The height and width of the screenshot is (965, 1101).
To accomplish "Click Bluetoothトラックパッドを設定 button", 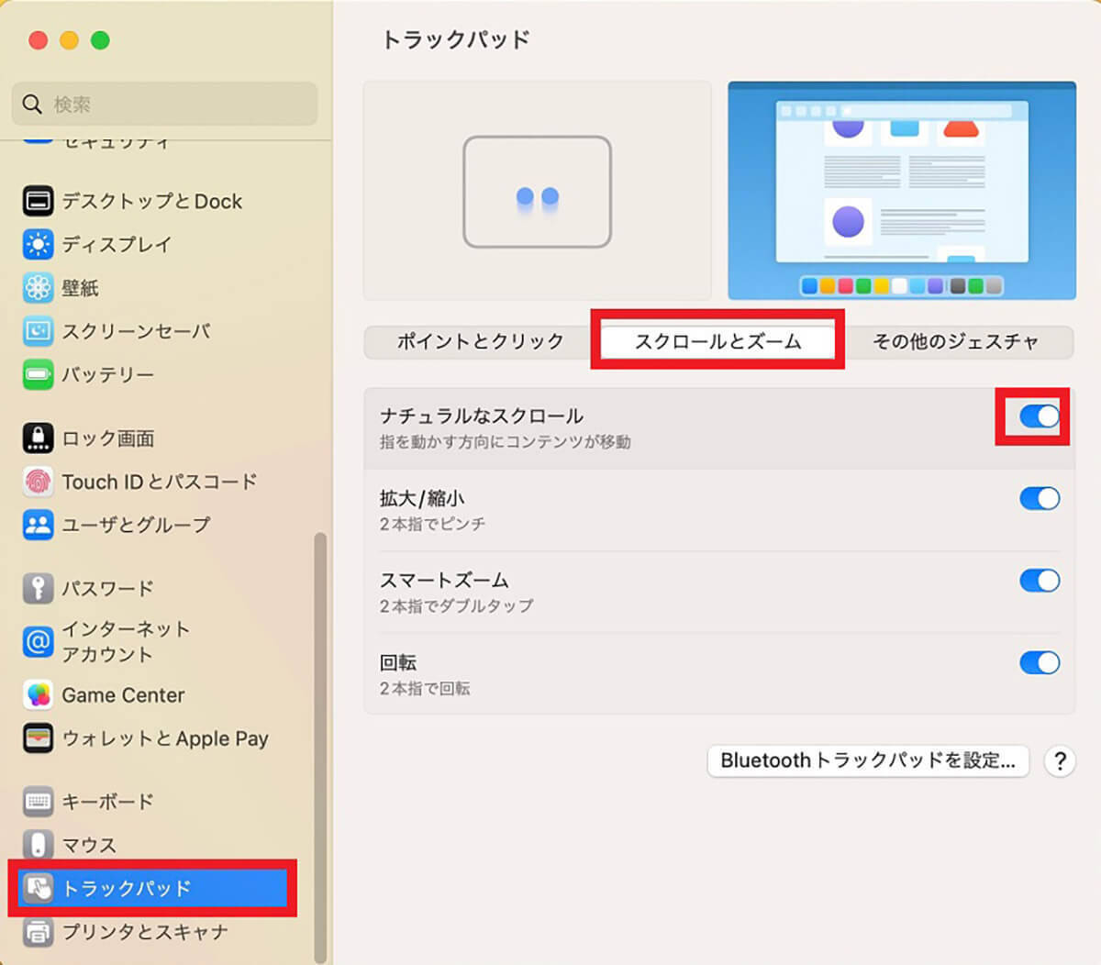I will [868, 760].
